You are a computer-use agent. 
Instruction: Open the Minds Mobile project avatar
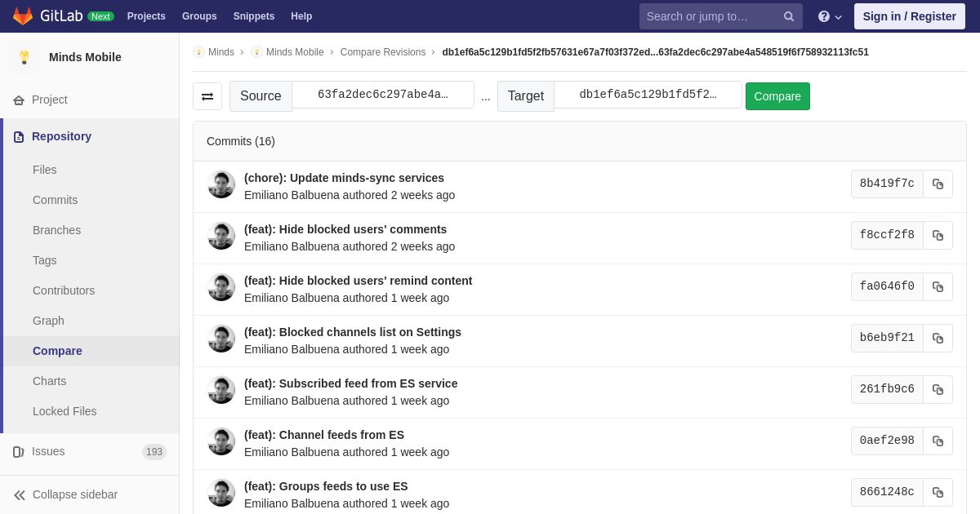tap(24, 57)
